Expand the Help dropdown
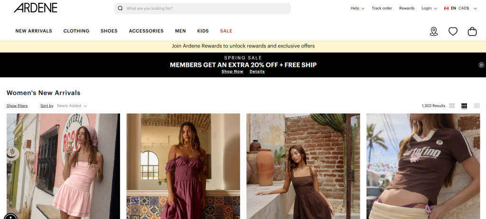This screenshot has width=486, height=219. click(x=357, y=8)
